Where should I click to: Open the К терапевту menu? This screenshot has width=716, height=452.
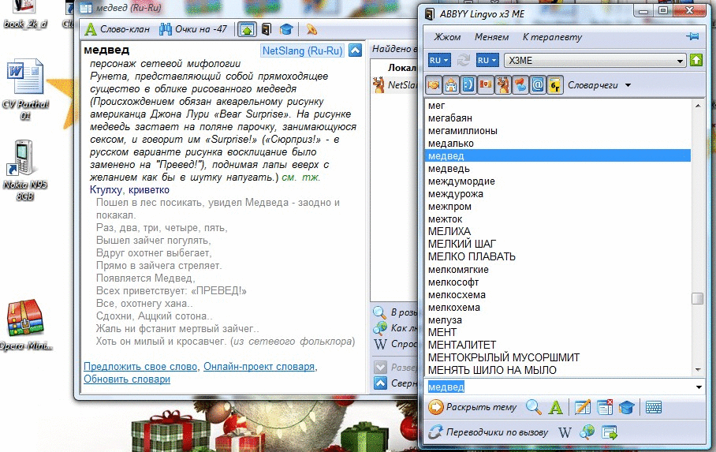[552, 37]
